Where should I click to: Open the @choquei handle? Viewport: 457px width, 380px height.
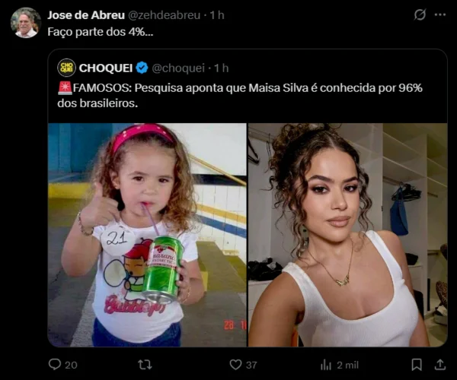click(x=178, y=68)
